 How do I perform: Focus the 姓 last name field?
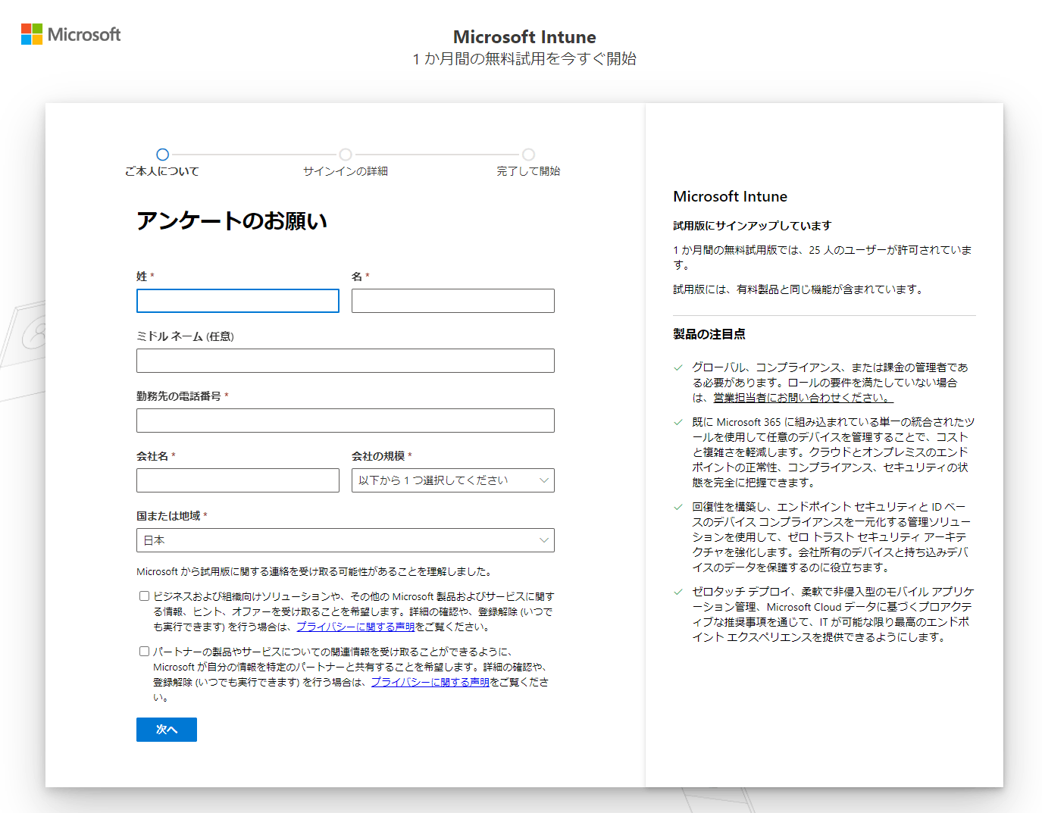point(238,301)
